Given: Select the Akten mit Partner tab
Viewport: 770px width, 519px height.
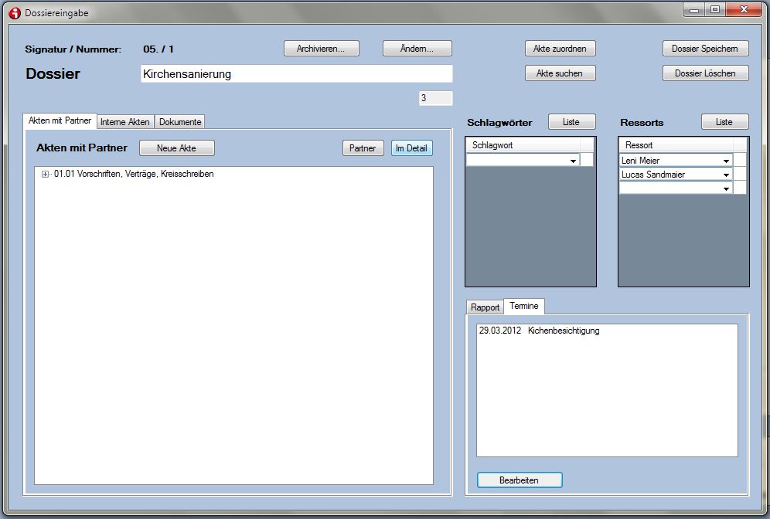Looking at the screenshot, I should [60, 121].
